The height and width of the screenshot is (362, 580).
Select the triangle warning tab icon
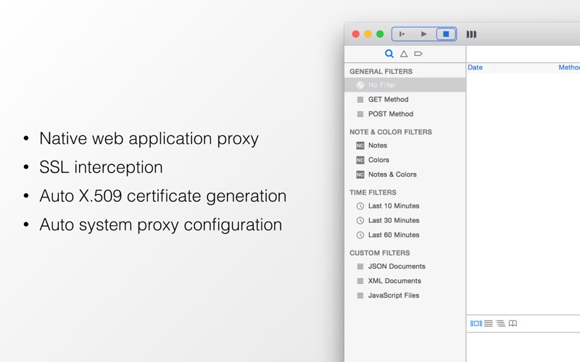coord(404,54)
